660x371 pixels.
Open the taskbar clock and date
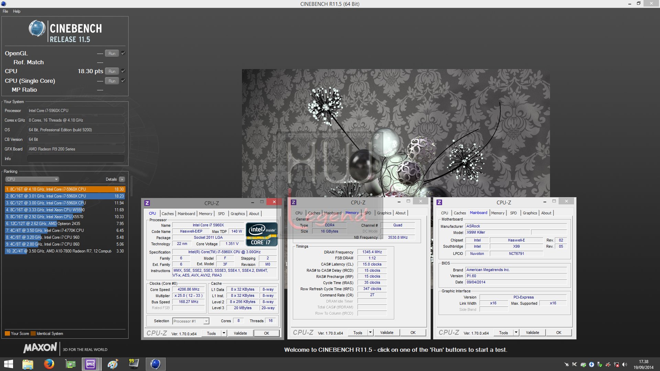click(x=644, y=364)
